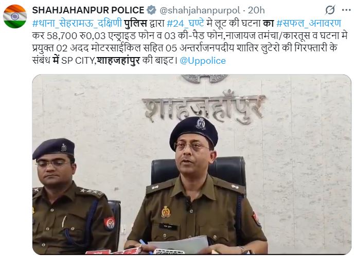
Task: Open the #24_घण्टे hashtag
Action: 186,23
